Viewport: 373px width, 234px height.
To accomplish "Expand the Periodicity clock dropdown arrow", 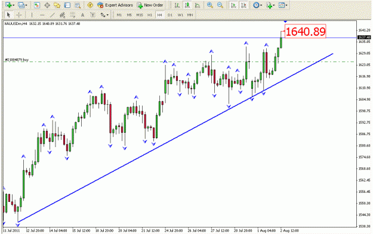I will coord(261,5).
